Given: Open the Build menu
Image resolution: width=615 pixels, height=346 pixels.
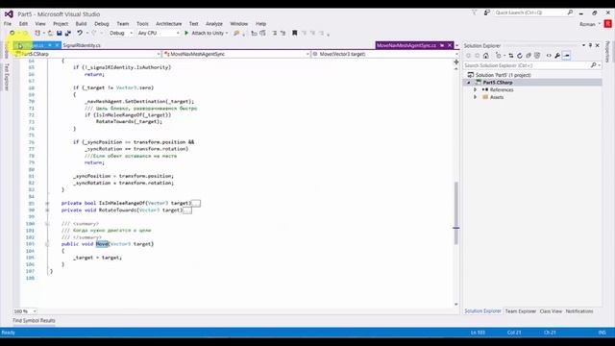Looking at the screenshot, I should pyautogui.click(x=81, y=24).
